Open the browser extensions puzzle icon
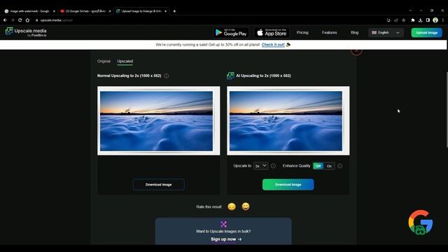This screenshot has width=448, height=252. pyautogui.click(x=412, y=20)
